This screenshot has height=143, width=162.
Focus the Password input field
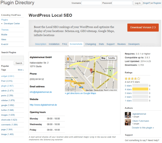tap(122, 3)
